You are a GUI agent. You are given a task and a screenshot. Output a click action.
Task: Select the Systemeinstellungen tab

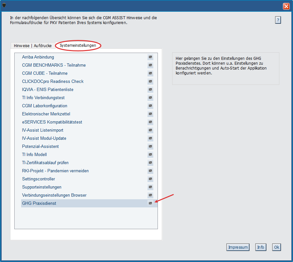point(78,45)
